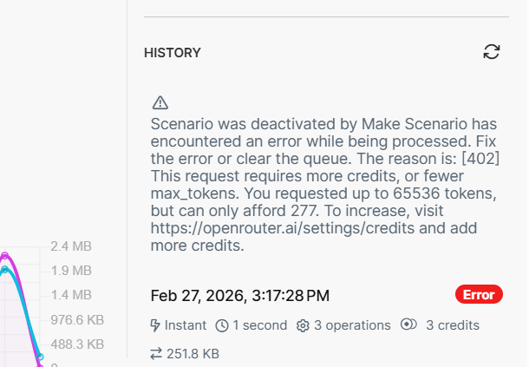Screen dimensions: 529x367
Task: Click the HISTORY section heading
Action: click(x=173, y=53)
